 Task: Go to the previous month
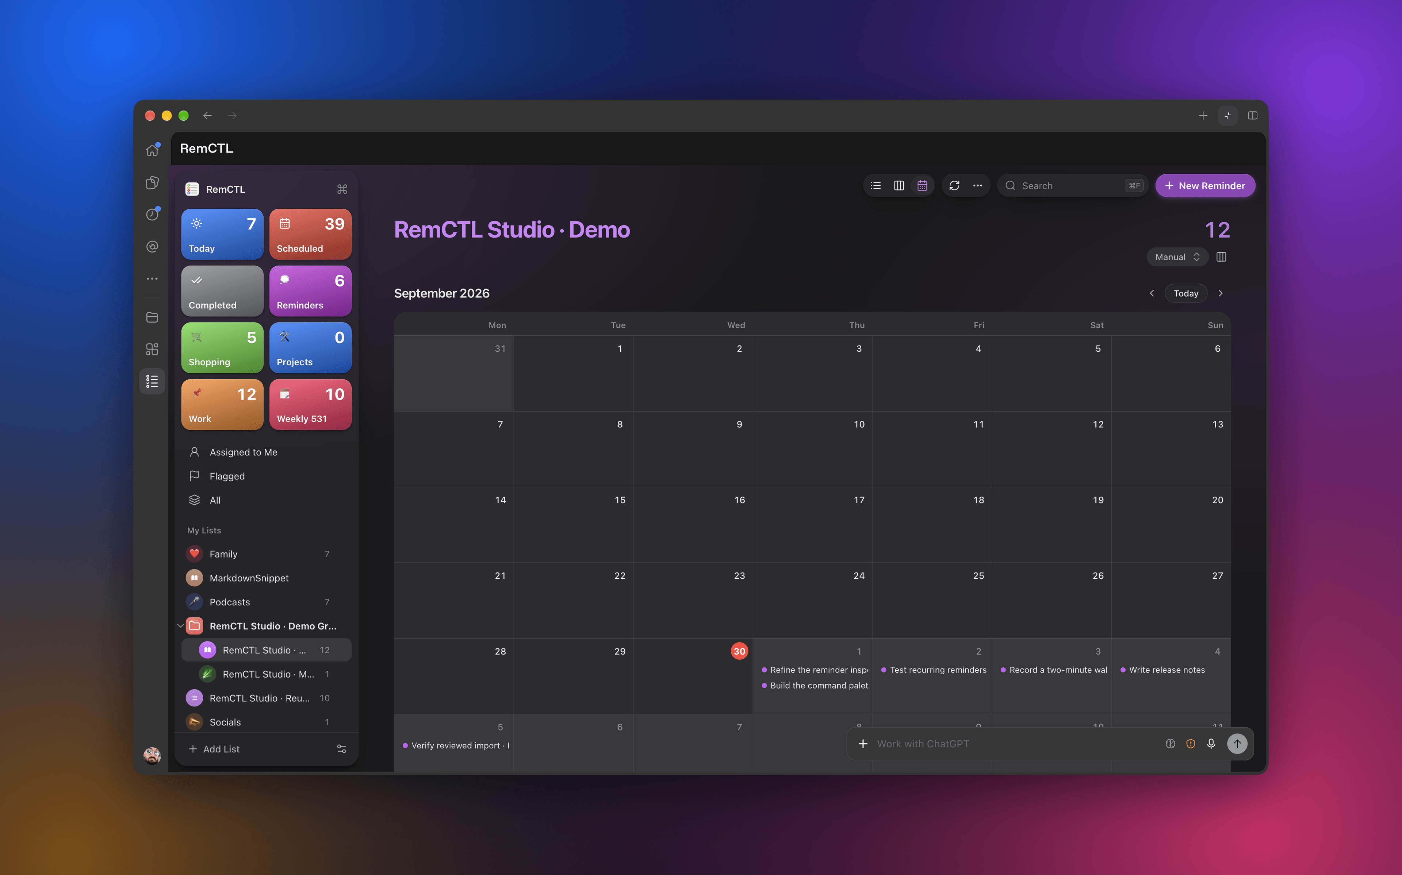1152,293
